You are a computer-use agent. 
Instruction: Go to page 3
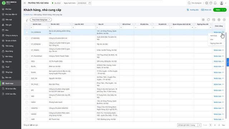pyautogui.click(x=219, y=125)
